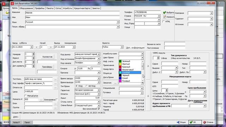
Task: Open the Атрибуты tab
Action: click(x=67, y=8)
